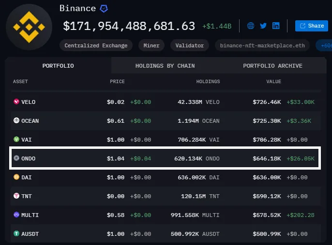Open the website globe icon

coord(251,26)
